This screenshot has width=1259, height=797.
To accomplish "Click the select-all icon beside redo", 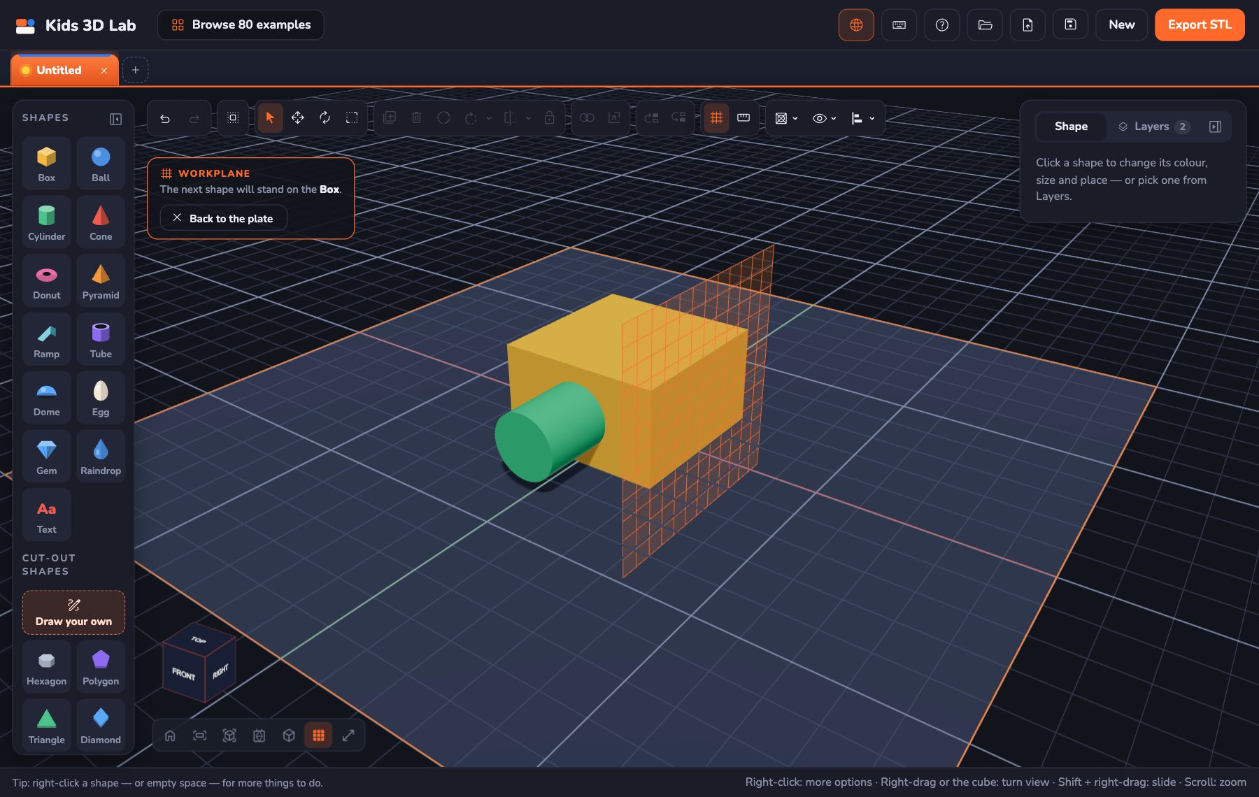I will pyautogui.click(x=233, y=118).
